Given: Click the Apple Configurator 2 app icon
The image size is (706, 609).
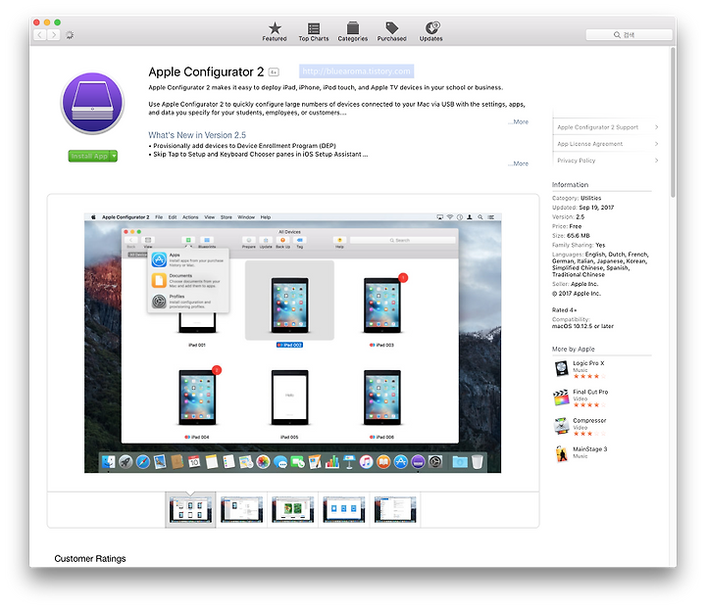Looking at the screenshot, I should [92, 103].
